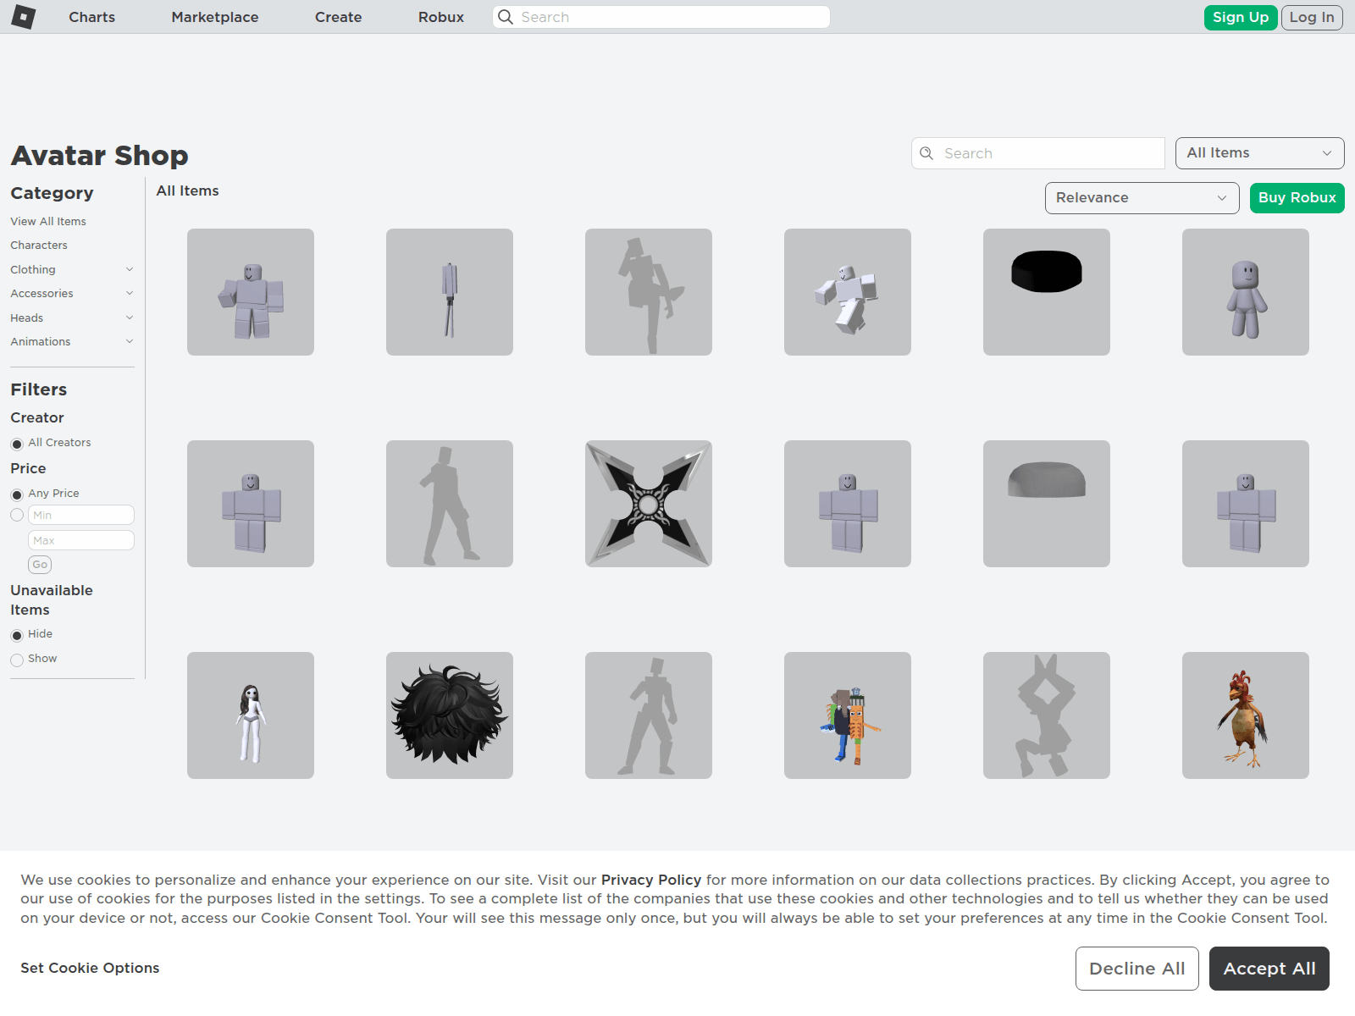Open the Relevance sort dropdown
The width and height of the screenshot is (1355, 1016).
1142,198
